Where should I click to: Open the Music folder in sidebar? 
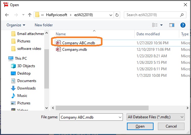click(x=22, y=96)
